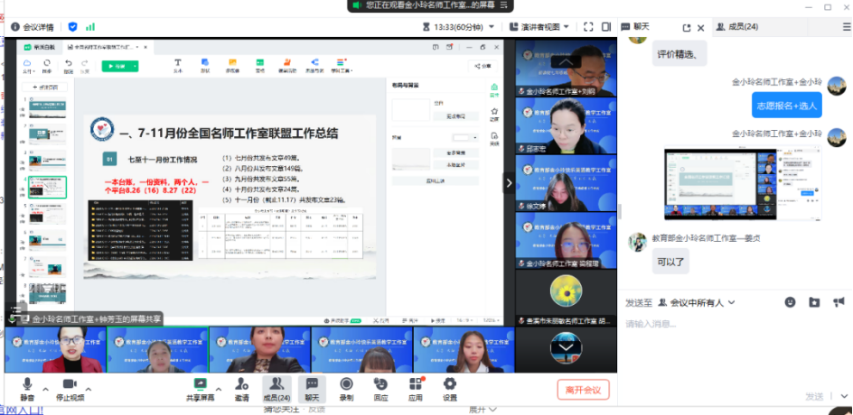
Task: Switch to the 成员(24) tab in side panel
Action: [x=737, y=27]
